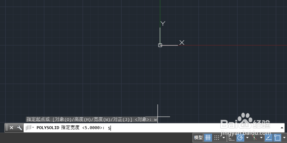
Task: Close the command line window
Action: 11,128
